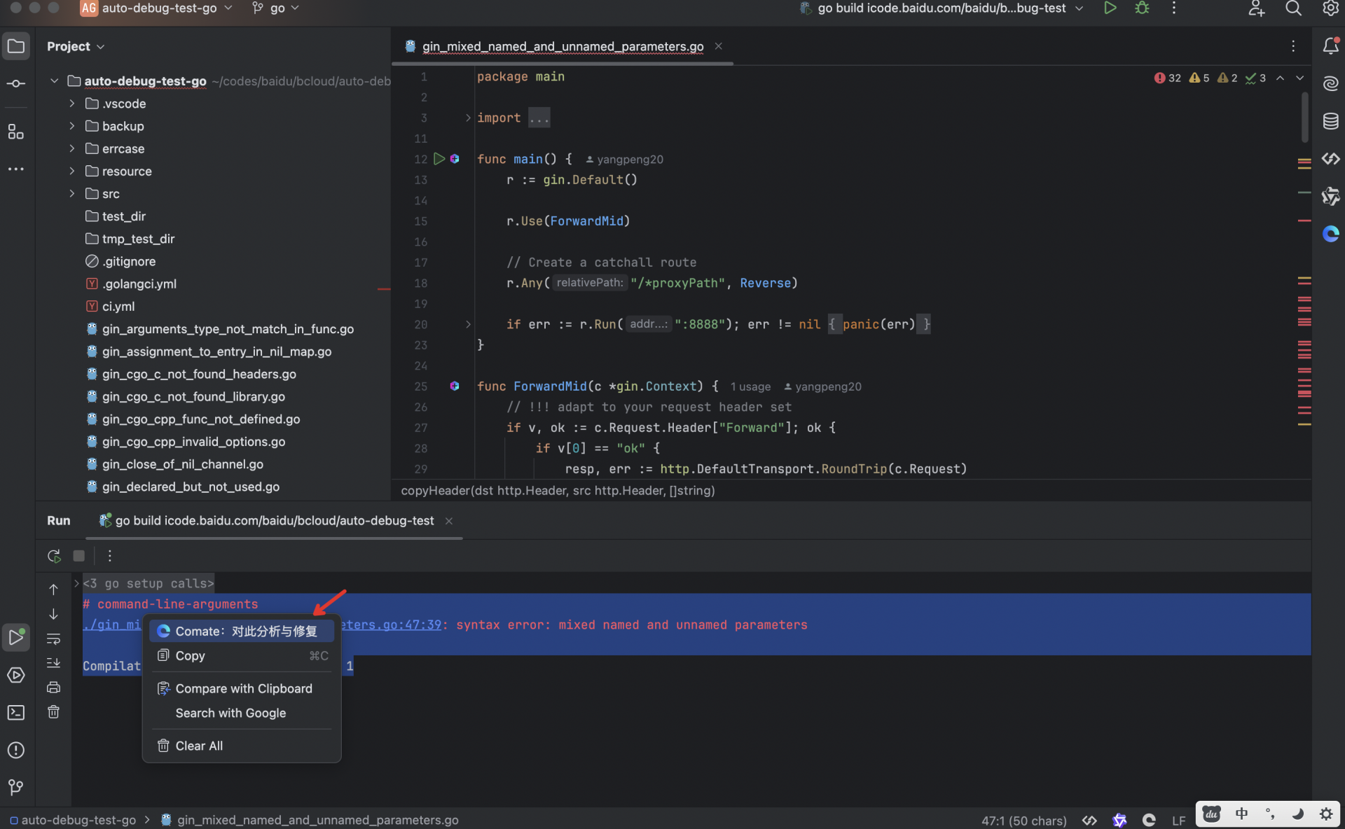Viewport: 1345px width, 829px height.
Task: Click the run gutter icon beside func main
Action: 439,159
